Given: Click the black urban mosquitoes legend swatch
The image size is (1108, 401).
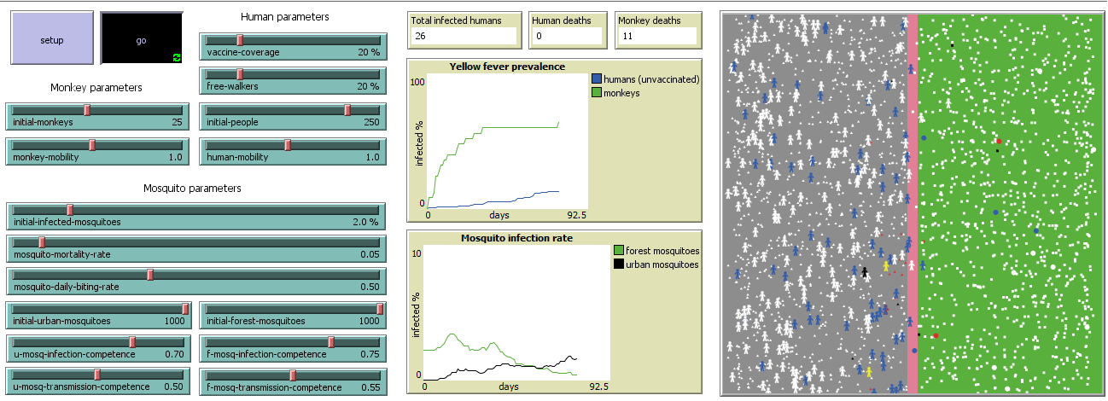Looking at the screenshot, I should (x=619, y=264).
